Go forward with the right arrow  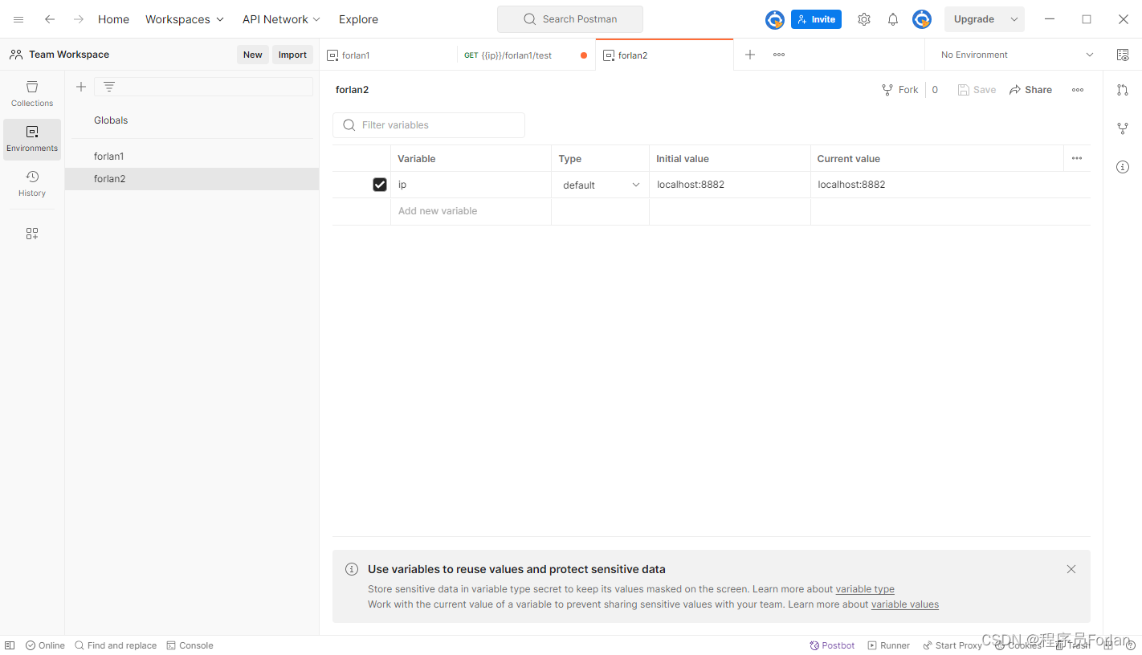click(79, 19)
